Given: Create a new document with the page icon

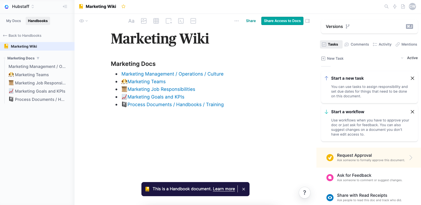Looking at the screenshot, I should click(x=403, y=6).
